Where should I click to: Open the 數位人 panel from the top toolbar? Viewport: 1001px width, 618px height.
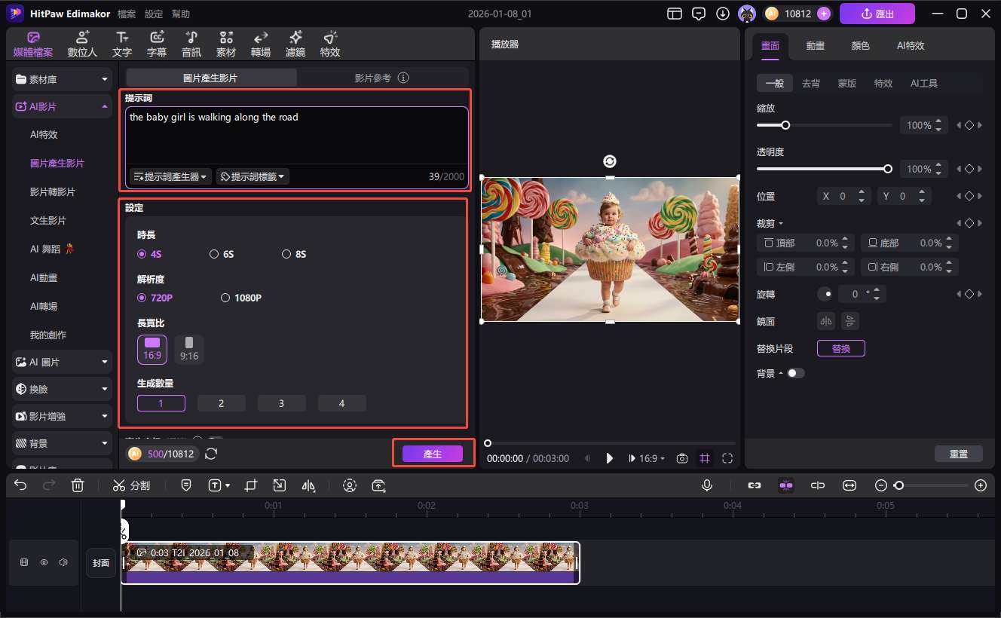[81, 43]
